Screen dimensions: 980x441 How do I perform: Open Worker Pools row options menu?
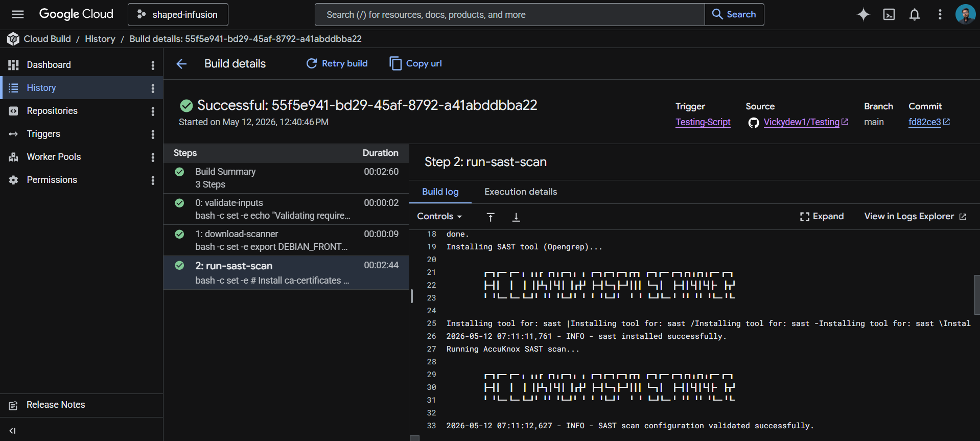tap(153, 157)
